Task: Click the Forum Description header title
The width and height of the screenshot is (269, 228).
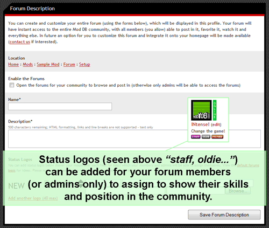Action: pos(32,9)
